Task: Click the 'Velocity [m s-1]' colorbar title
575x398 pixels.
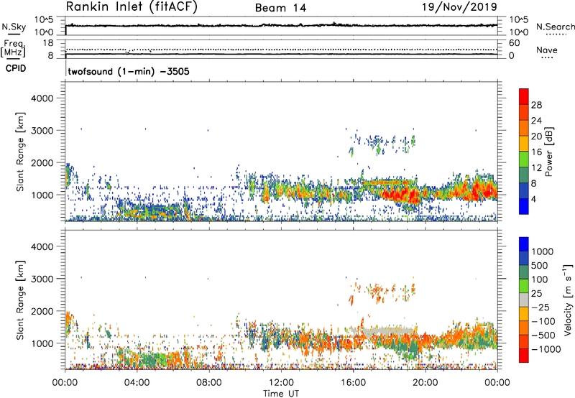Action: pos(568,300)
